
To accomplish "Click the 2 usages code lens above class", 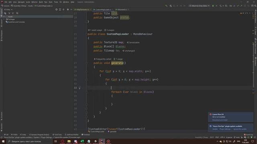I will tap(109, 30).
